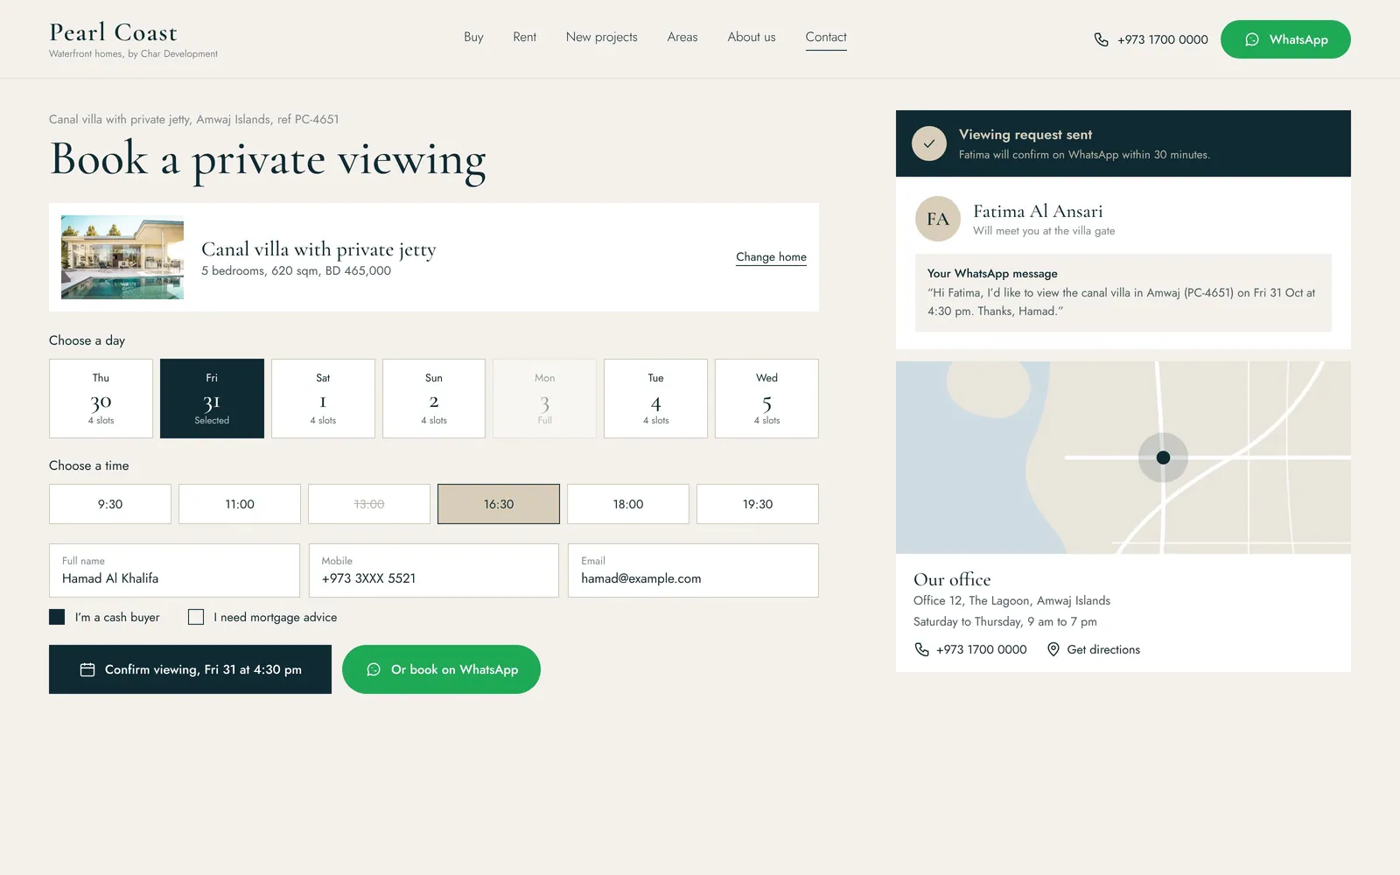Select the Tue 4 day tile
Viewport: 1400px width, 875px height.
(x=655, y=398)
